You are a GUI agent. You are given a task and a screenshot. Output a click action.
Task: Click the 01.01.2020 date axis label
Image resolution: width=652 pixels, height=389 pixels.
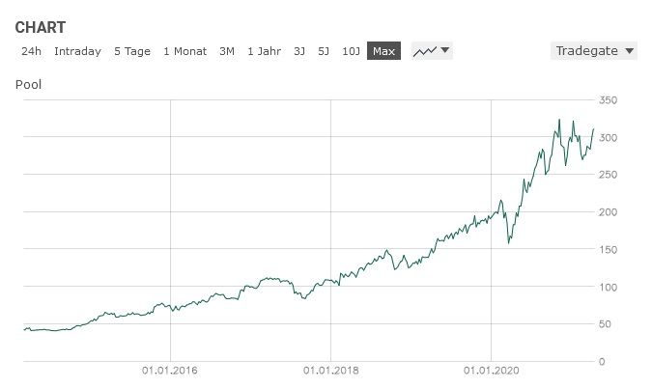(x=491, y=370)
